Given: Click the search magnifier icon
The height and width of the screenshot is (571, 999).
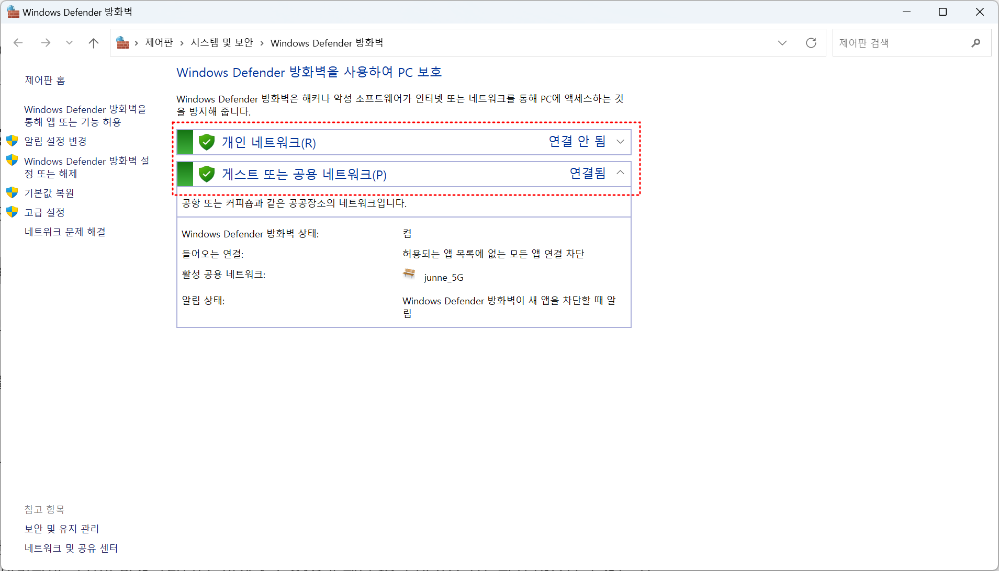Looking at the screenshot, I should click(975, 43).
